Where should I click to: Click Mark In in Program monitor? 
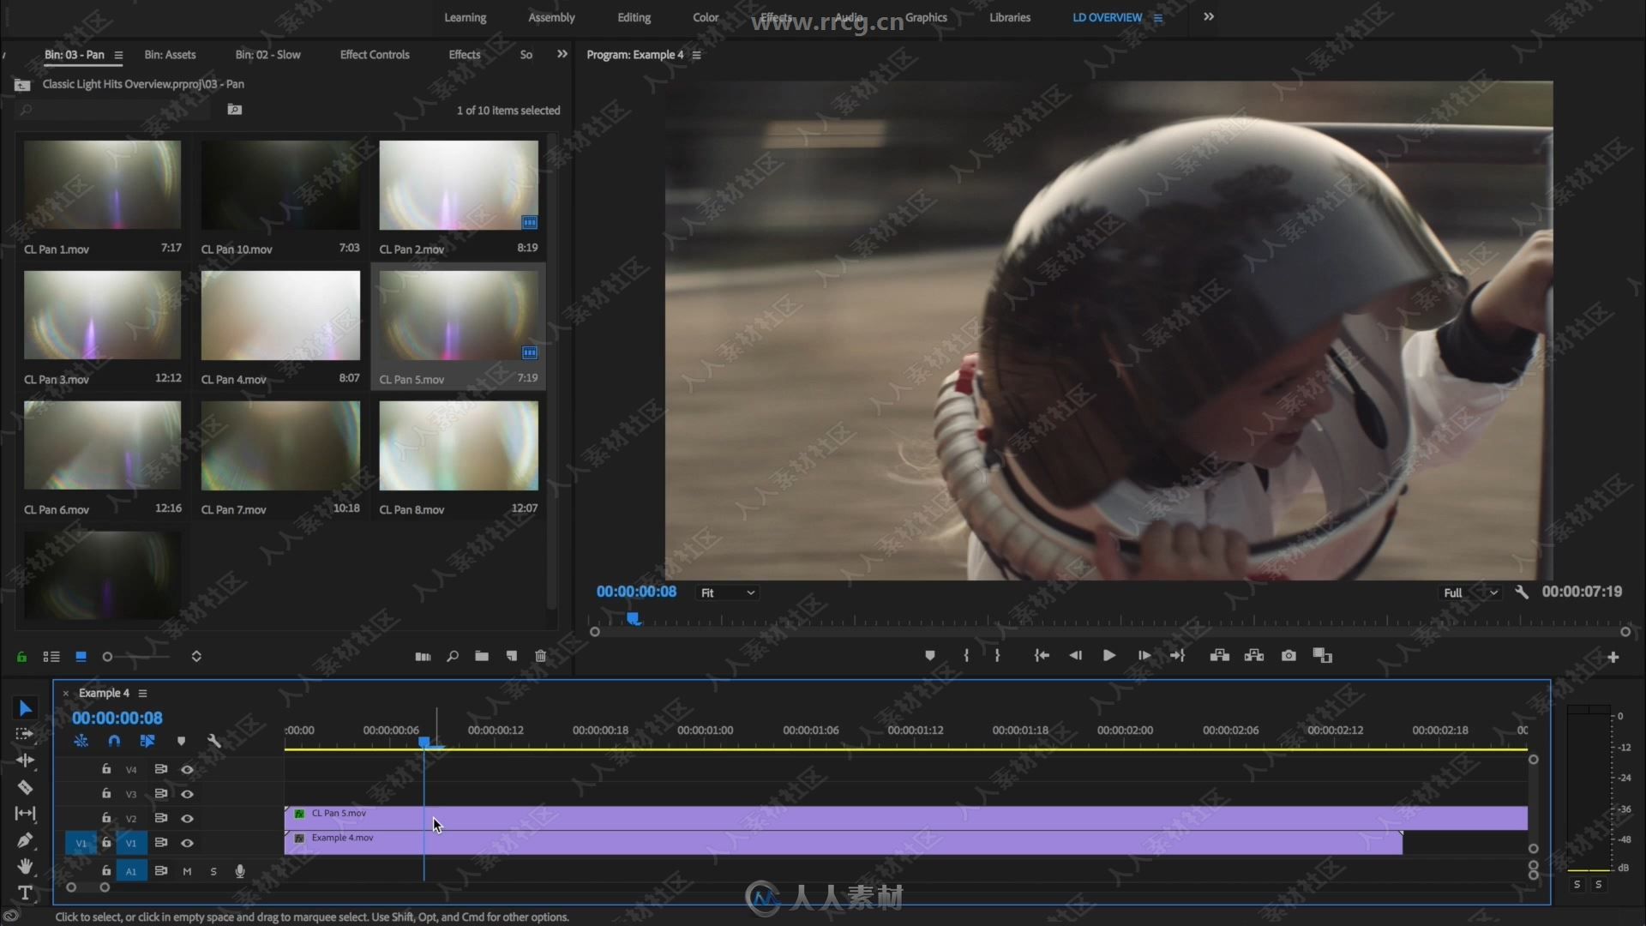966,656
